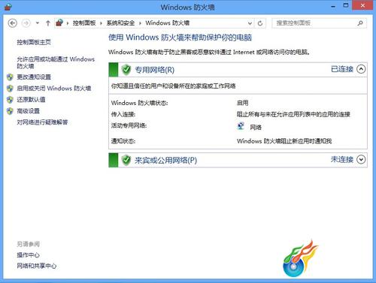The height and width of the screenshot is (283, 376).
Task: Click the title bar firewall app icon
Action: (8, 7)
